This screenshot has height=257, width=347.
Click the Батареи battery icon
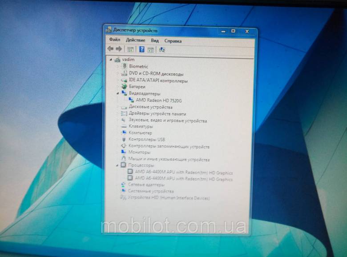(124, 86)
